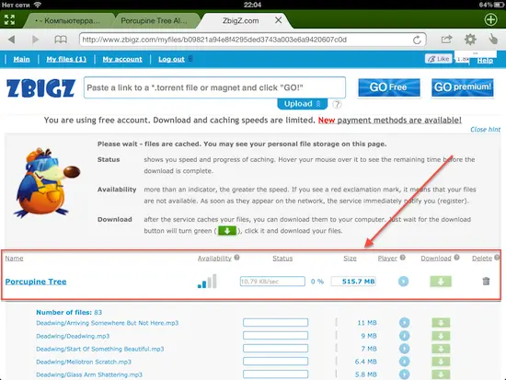Play Porcupine Tree in the player
The image size is (506, 380).
click(403, 282)
